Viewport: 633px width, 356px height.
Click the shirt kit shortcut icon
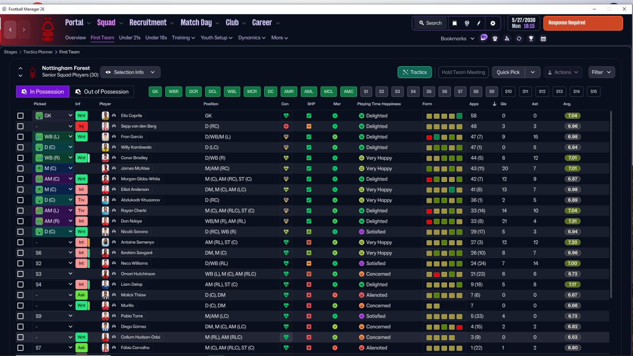pyautogui.click(x=495, y=39)
